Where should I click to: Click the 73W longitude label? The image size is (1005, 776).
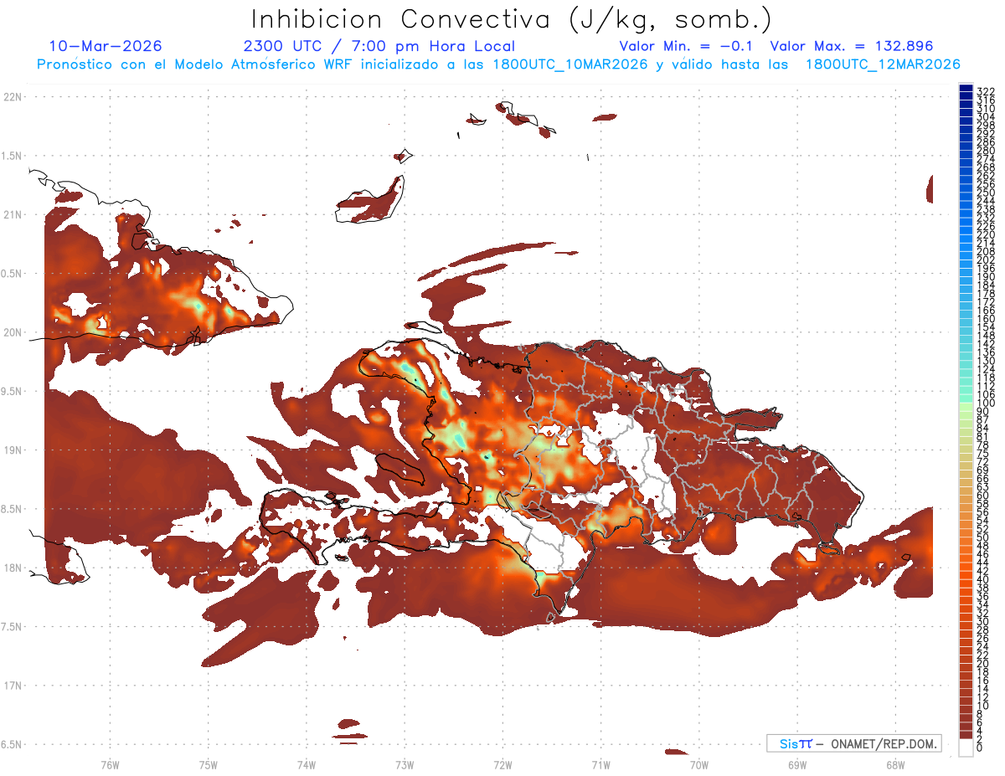pos(405,763)
